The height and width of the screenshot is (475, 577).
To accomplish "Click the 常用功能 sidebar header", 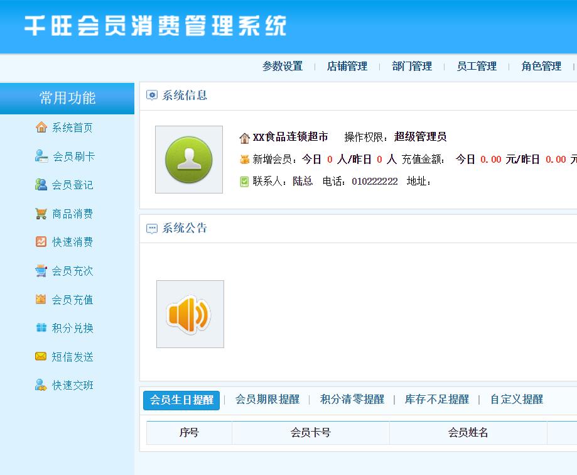I will [x=67, y=98].
